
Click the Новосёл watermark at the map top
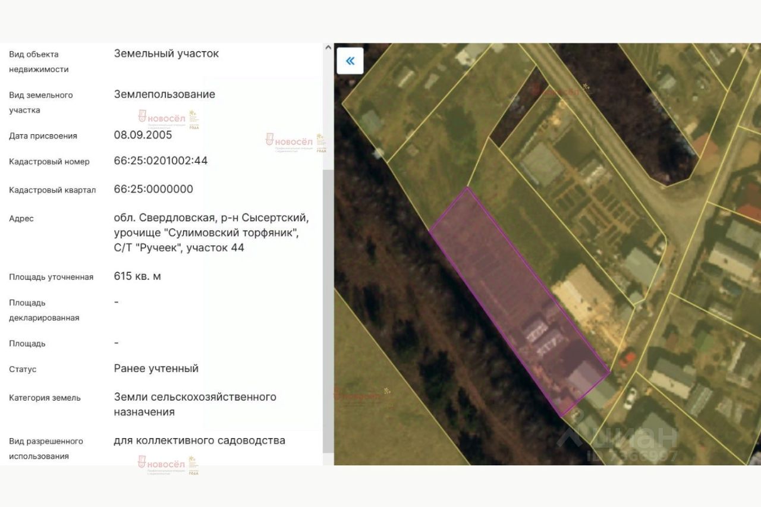point(559,92)
